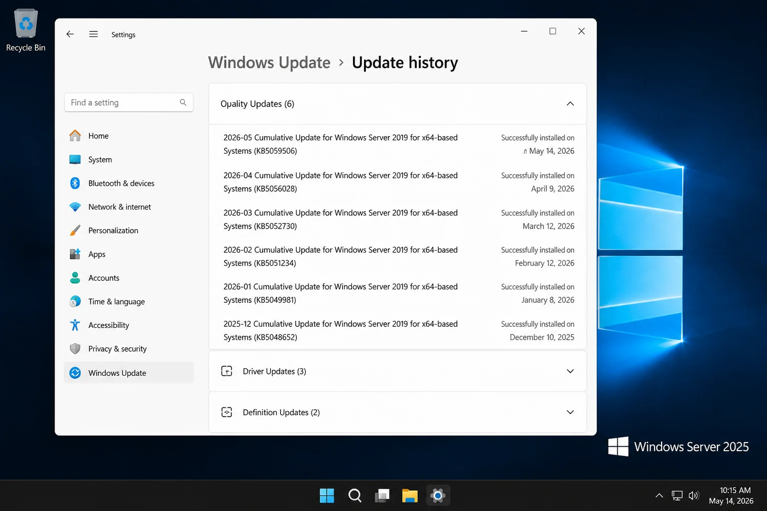
Task: Click the install date February 12, 2026
Action: 545,263
